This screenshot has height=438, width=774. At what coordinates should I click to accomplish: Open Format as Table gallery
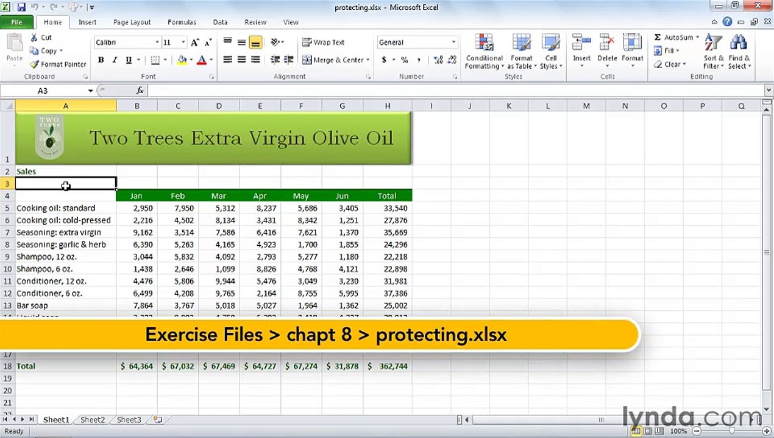point(522,52)
